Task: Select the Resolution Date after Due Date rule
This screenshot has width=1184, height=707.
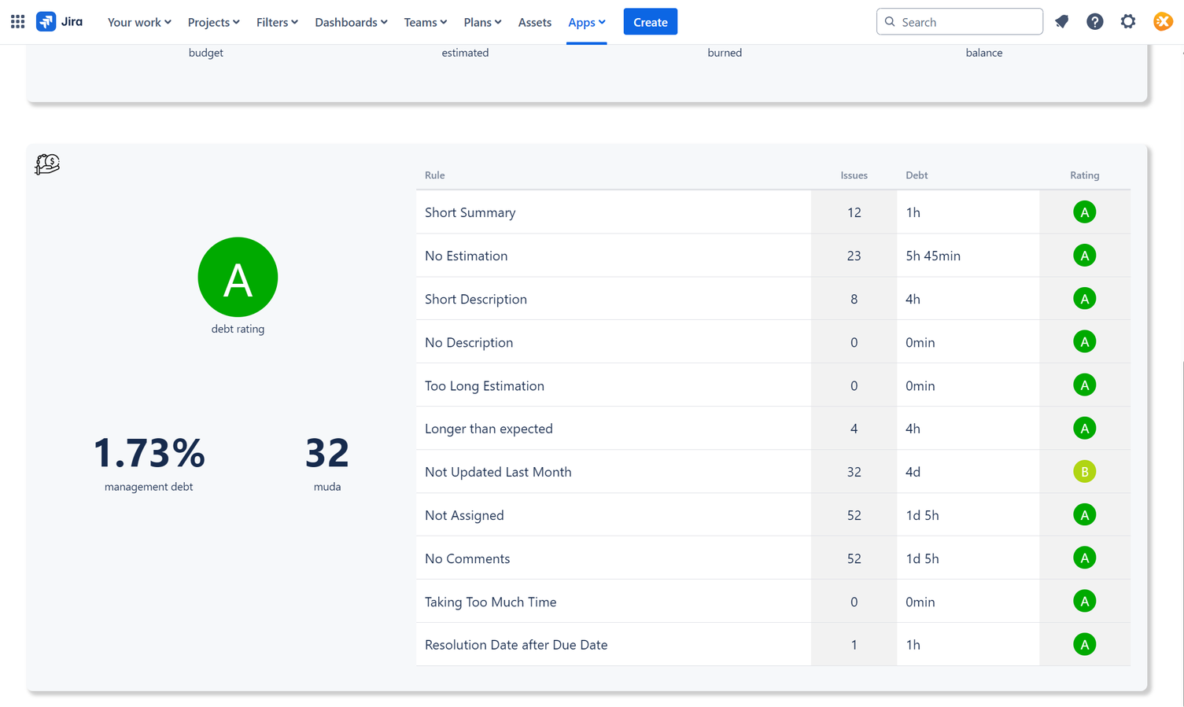Action: [x=516, y=645]
